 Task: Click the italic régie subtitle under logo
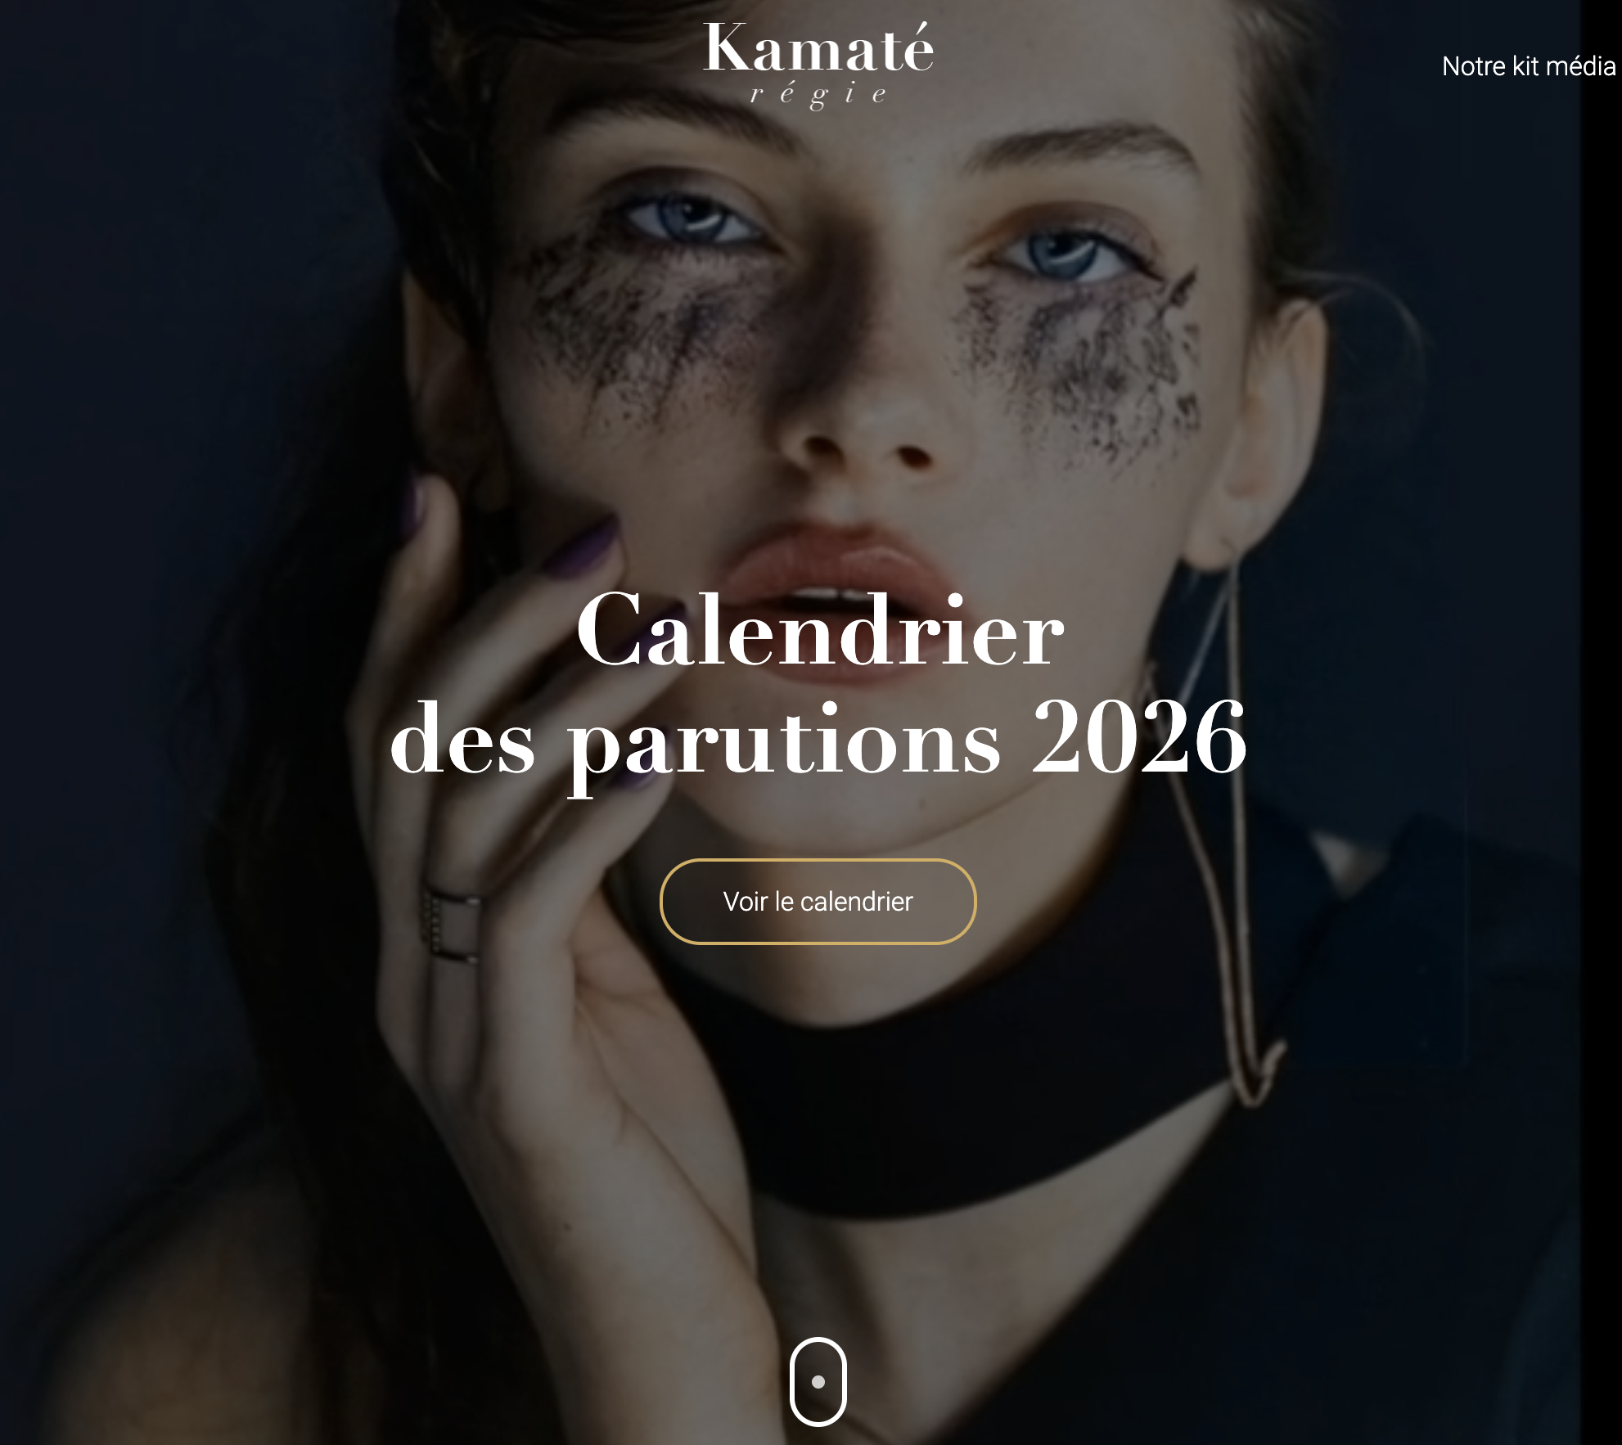pos(818,95)
